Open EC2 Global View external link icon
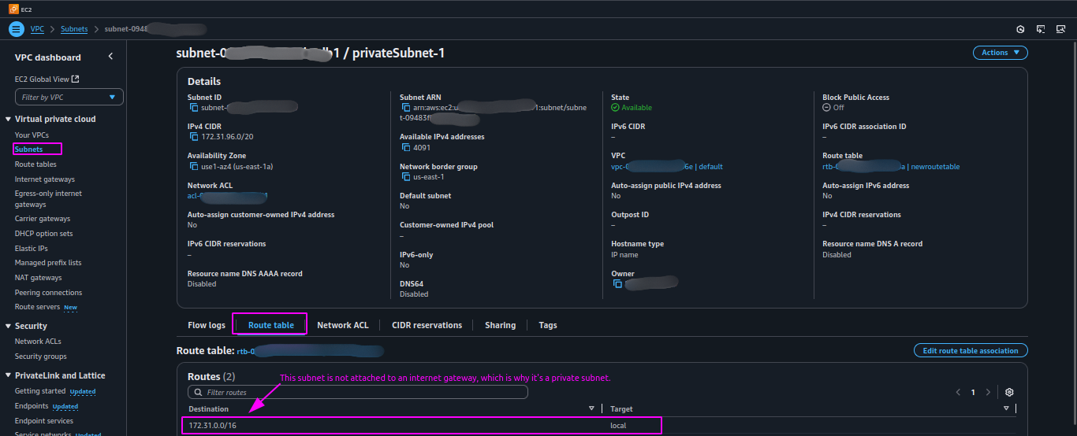Image resolution: width=1077 pixels, height=436 pixels. [76, 79]
